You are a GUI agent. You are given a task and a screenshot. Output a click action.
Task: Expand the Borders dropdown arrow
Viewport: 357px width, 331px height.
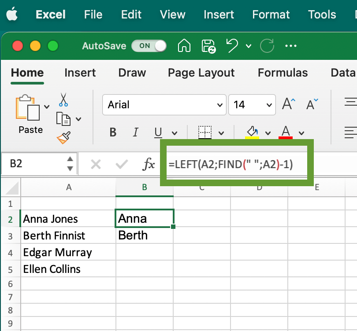[x=221, y=133]
